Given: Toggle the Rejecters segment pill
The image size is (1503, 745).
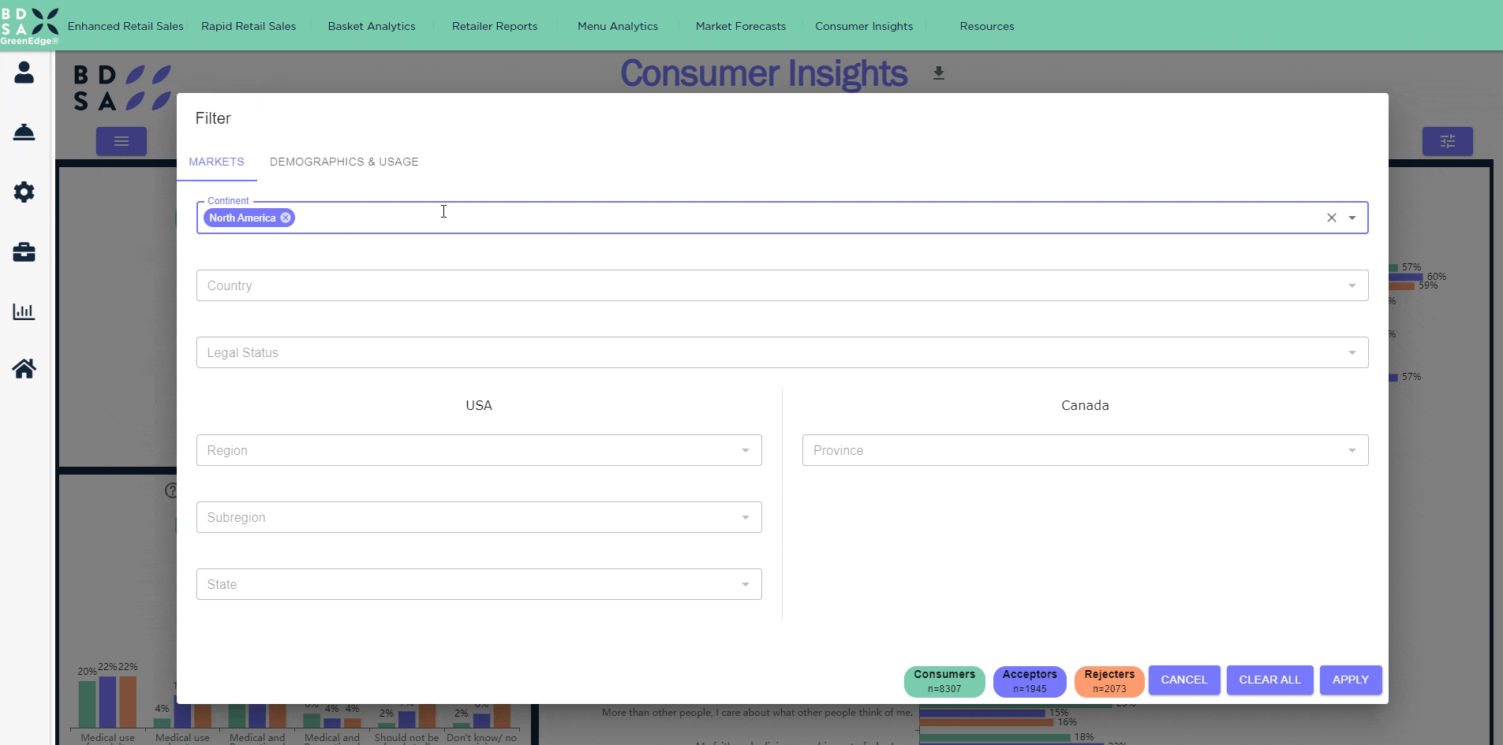Looking at the screenshot, I should pos(1109,681).
